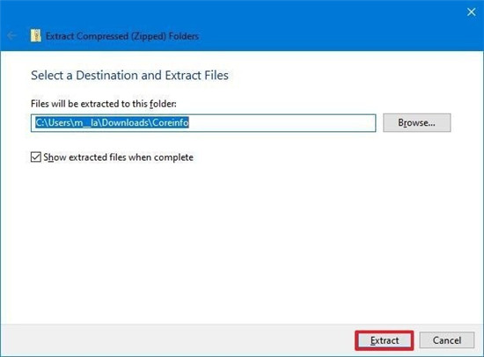
Task: Click the 'Select a Destination and Extract Files' heading
Action: click(129, 76)
